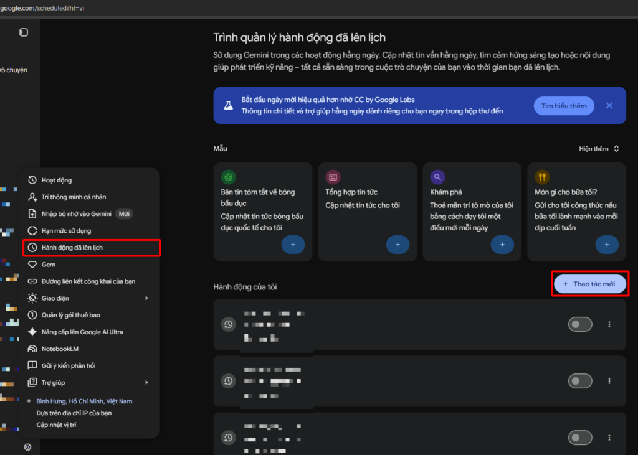Click the Google AI Ultra sparkle icon
This screenshot has height=455, width=638.
[32, 332]
